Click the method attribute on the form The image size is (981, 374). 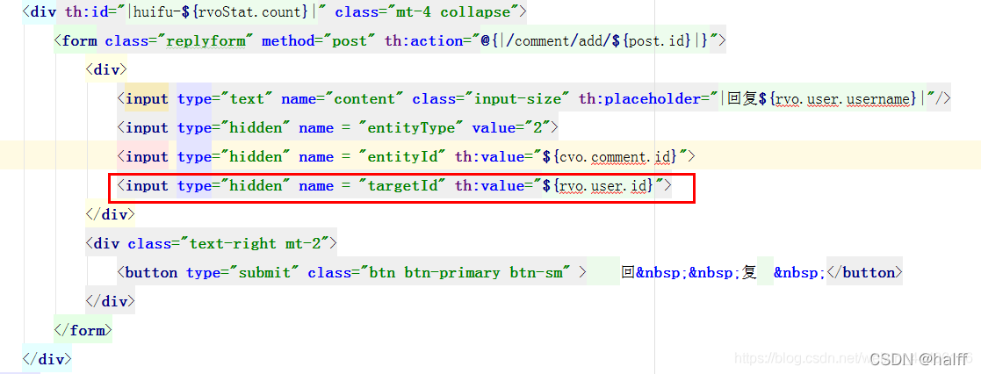pos(288,41)
